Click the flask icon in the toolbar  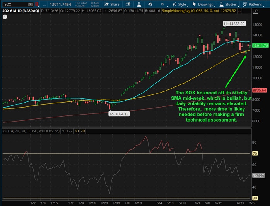pos(139,5)
